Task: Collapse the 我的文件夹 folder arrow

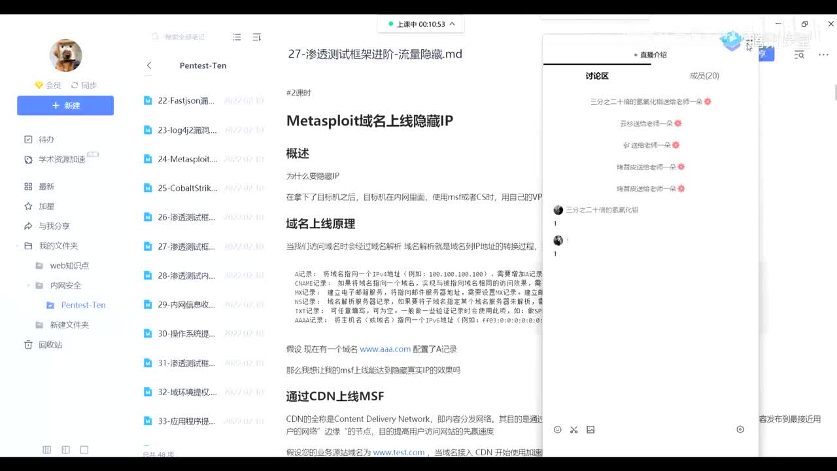Action: pyautogui.click(x=18, y=246)
